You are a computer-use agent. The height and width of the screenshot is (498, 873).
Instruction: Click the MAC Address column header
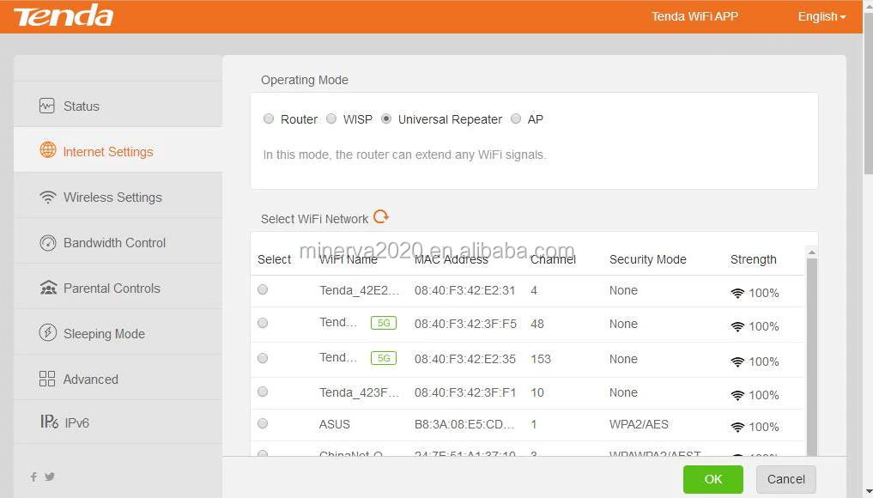click(451, 259)
